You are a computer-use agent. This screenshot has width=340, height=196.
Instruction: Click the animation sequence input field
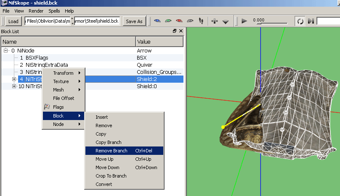pyautogui.click(x=328, y=21)
